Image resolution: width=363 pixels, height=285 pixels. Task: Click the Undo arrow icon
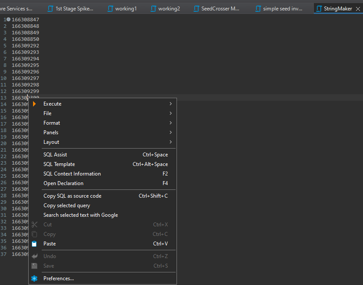34,256
